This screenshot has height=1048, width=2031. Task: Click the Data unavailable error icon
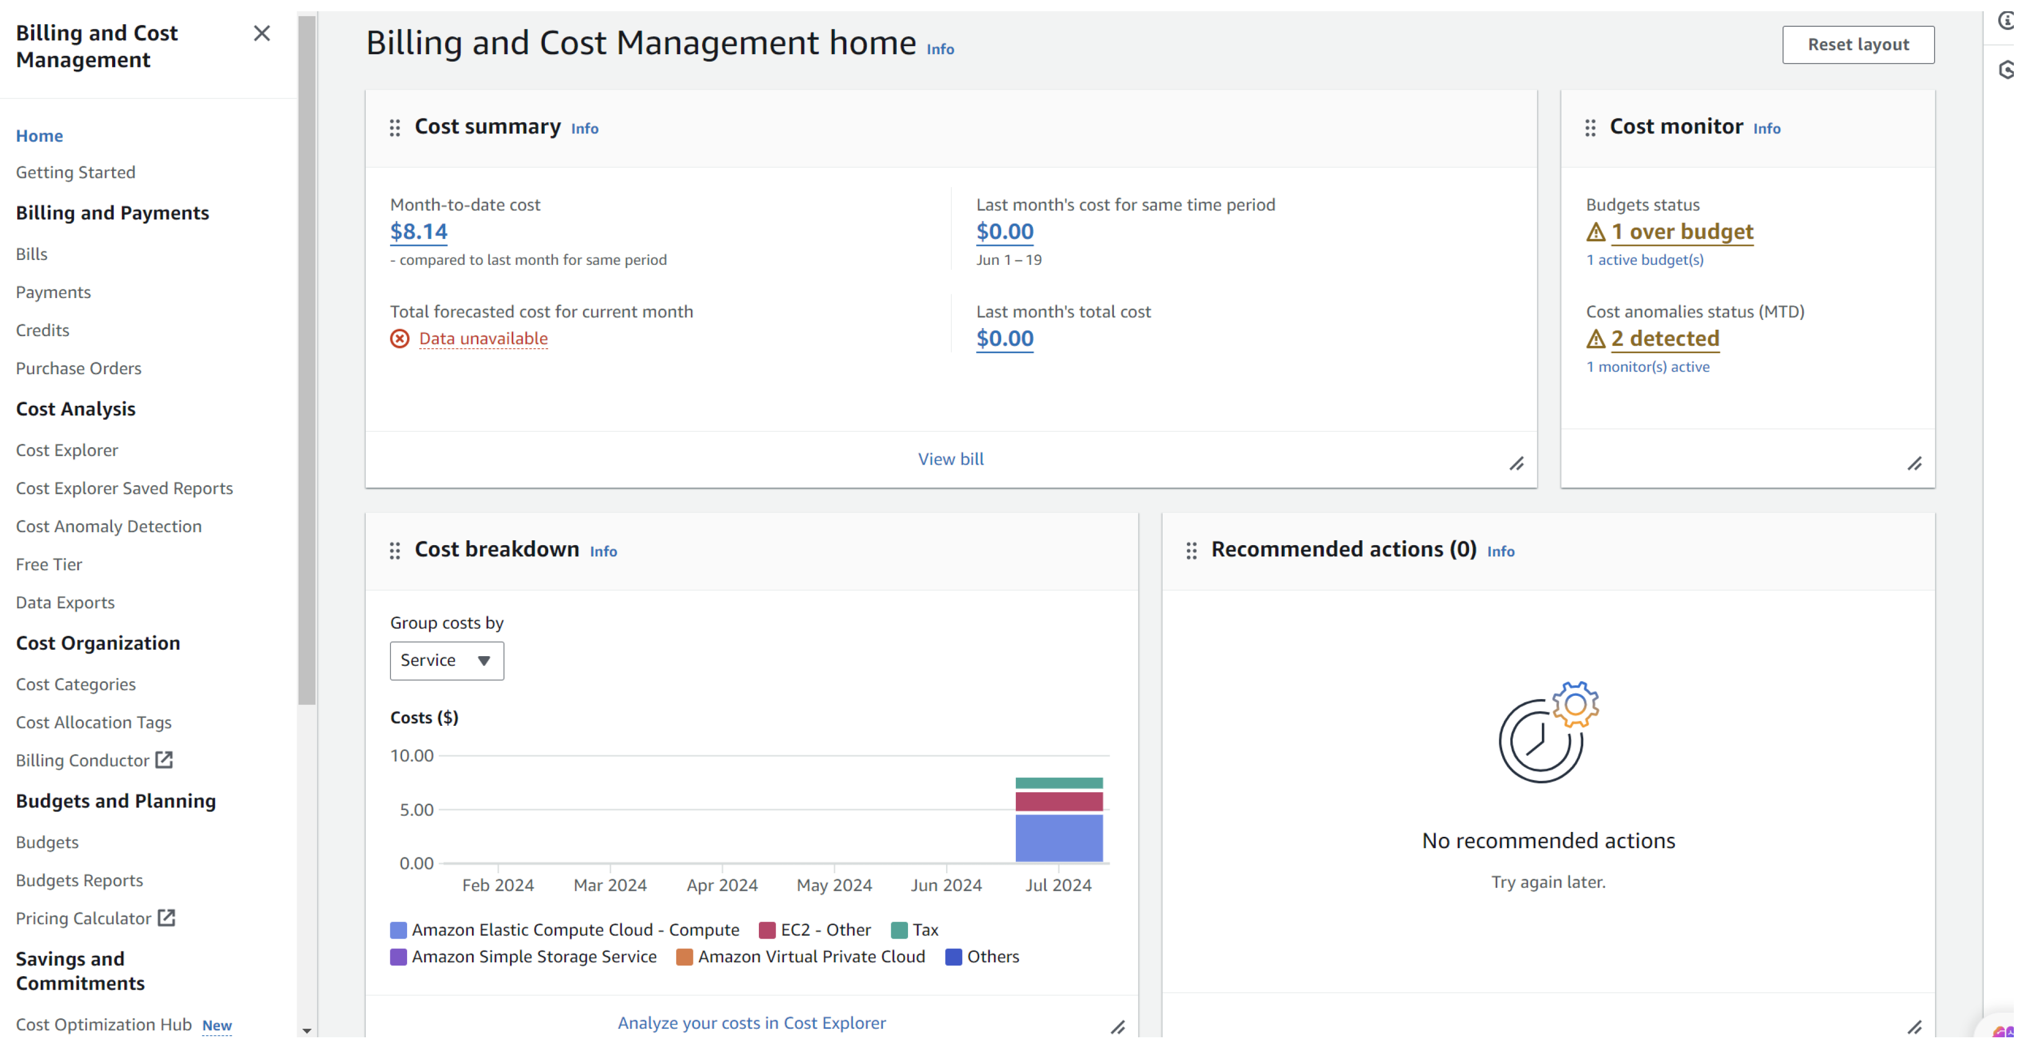(x=400, y=339)
